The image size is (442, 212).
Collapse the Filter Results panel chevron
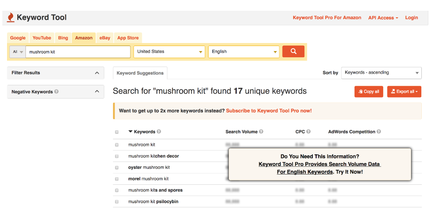click(97, 73)
